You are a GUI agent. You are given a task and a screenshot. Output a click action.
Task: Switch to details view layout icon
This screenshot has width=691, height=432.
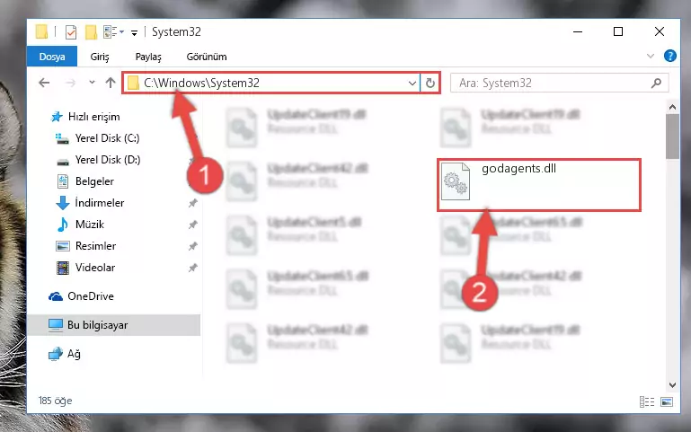[646, 401]
